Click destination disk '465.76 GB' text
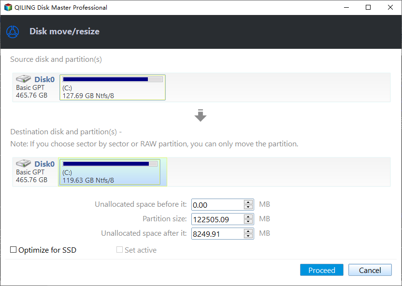The width and height of the screenshot is (402, 286). pos(31,180)
